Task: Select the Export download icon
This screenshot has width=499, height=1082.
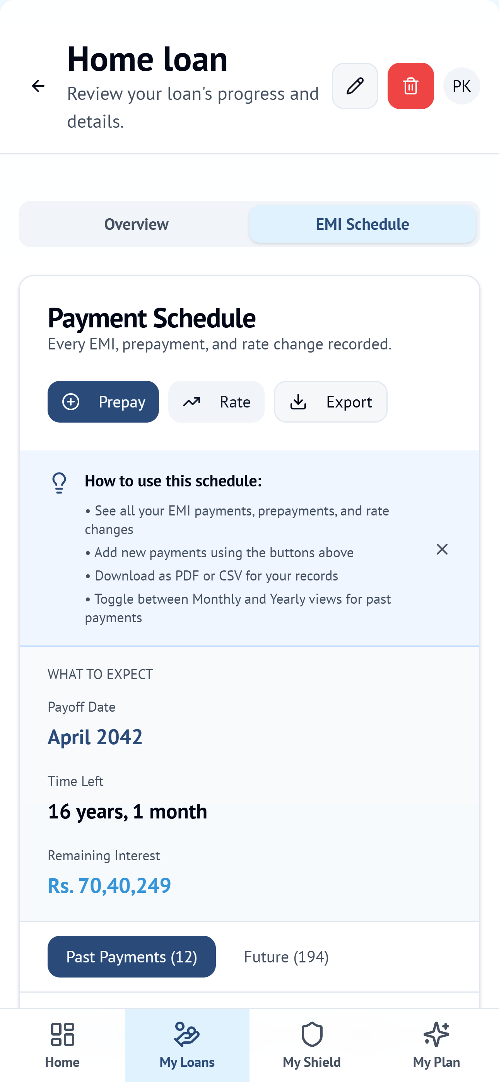Action: coord(298,402)
